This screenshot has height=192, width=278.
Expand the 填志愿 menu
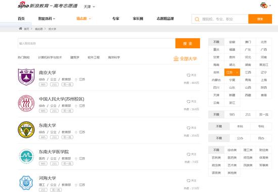pyautogui.click(x=84, y=19)
